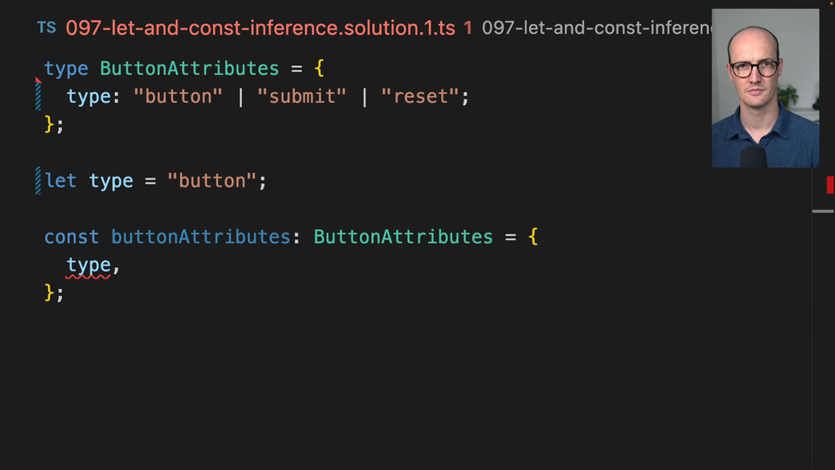The width and height of the screenshot is (835, 470).
Task: Click the const keyword
Action: [72, 237]
